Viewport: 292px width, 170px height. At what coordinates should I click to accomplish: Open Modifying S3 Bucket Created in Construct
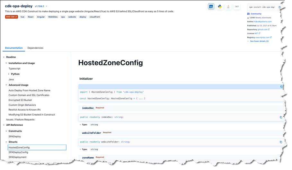32,115
